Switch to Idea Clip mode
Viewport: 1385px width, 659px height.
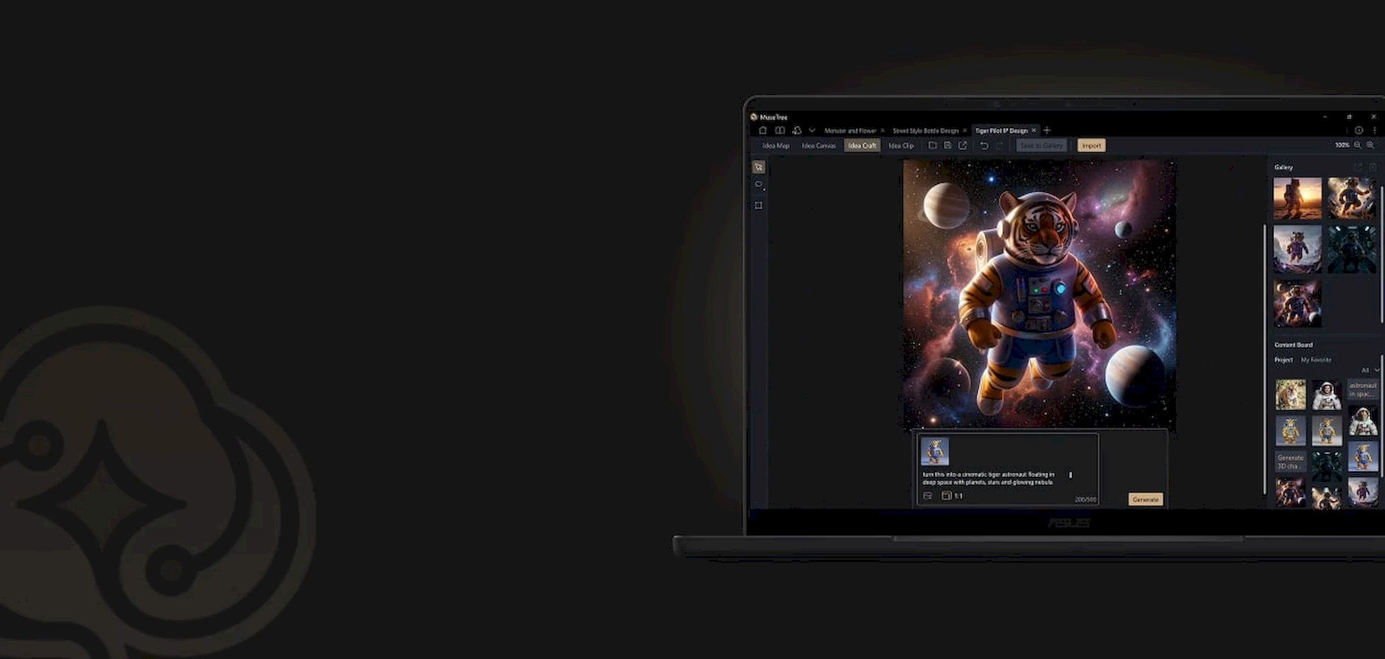(901, 146)
